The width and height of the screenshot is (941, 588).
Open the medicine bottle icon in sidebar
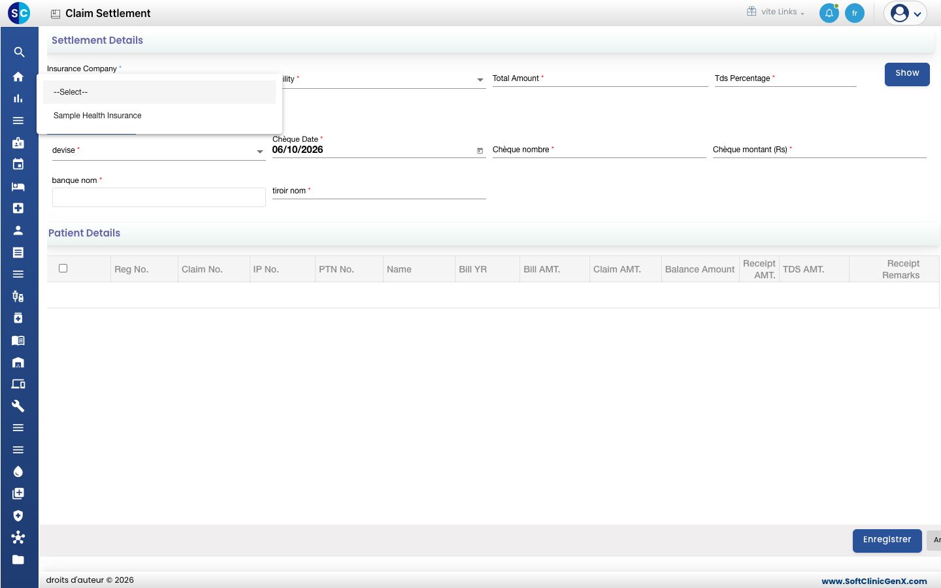tap(18, 318)
